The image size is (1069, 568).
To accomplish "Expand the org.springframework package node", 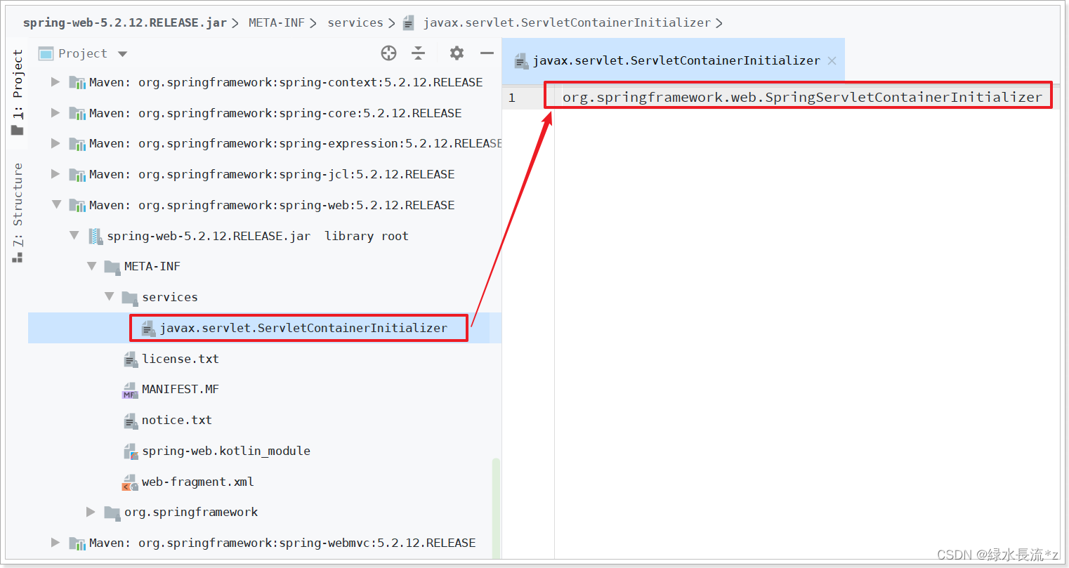I will pos(91,512).
